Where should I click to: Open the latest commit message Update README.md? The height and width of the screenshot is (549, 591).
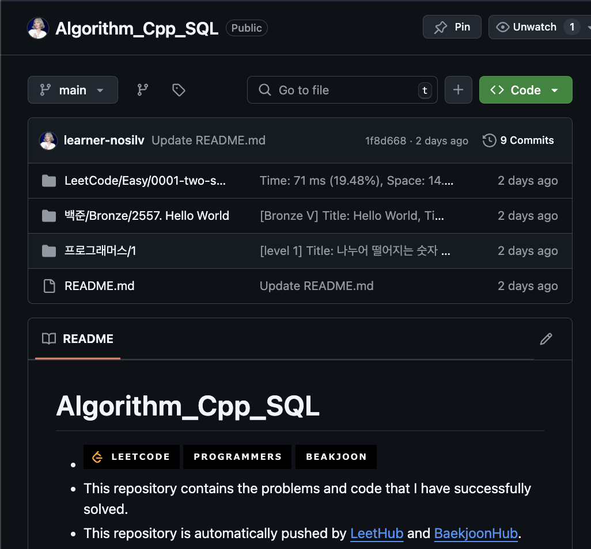point(209,140)
